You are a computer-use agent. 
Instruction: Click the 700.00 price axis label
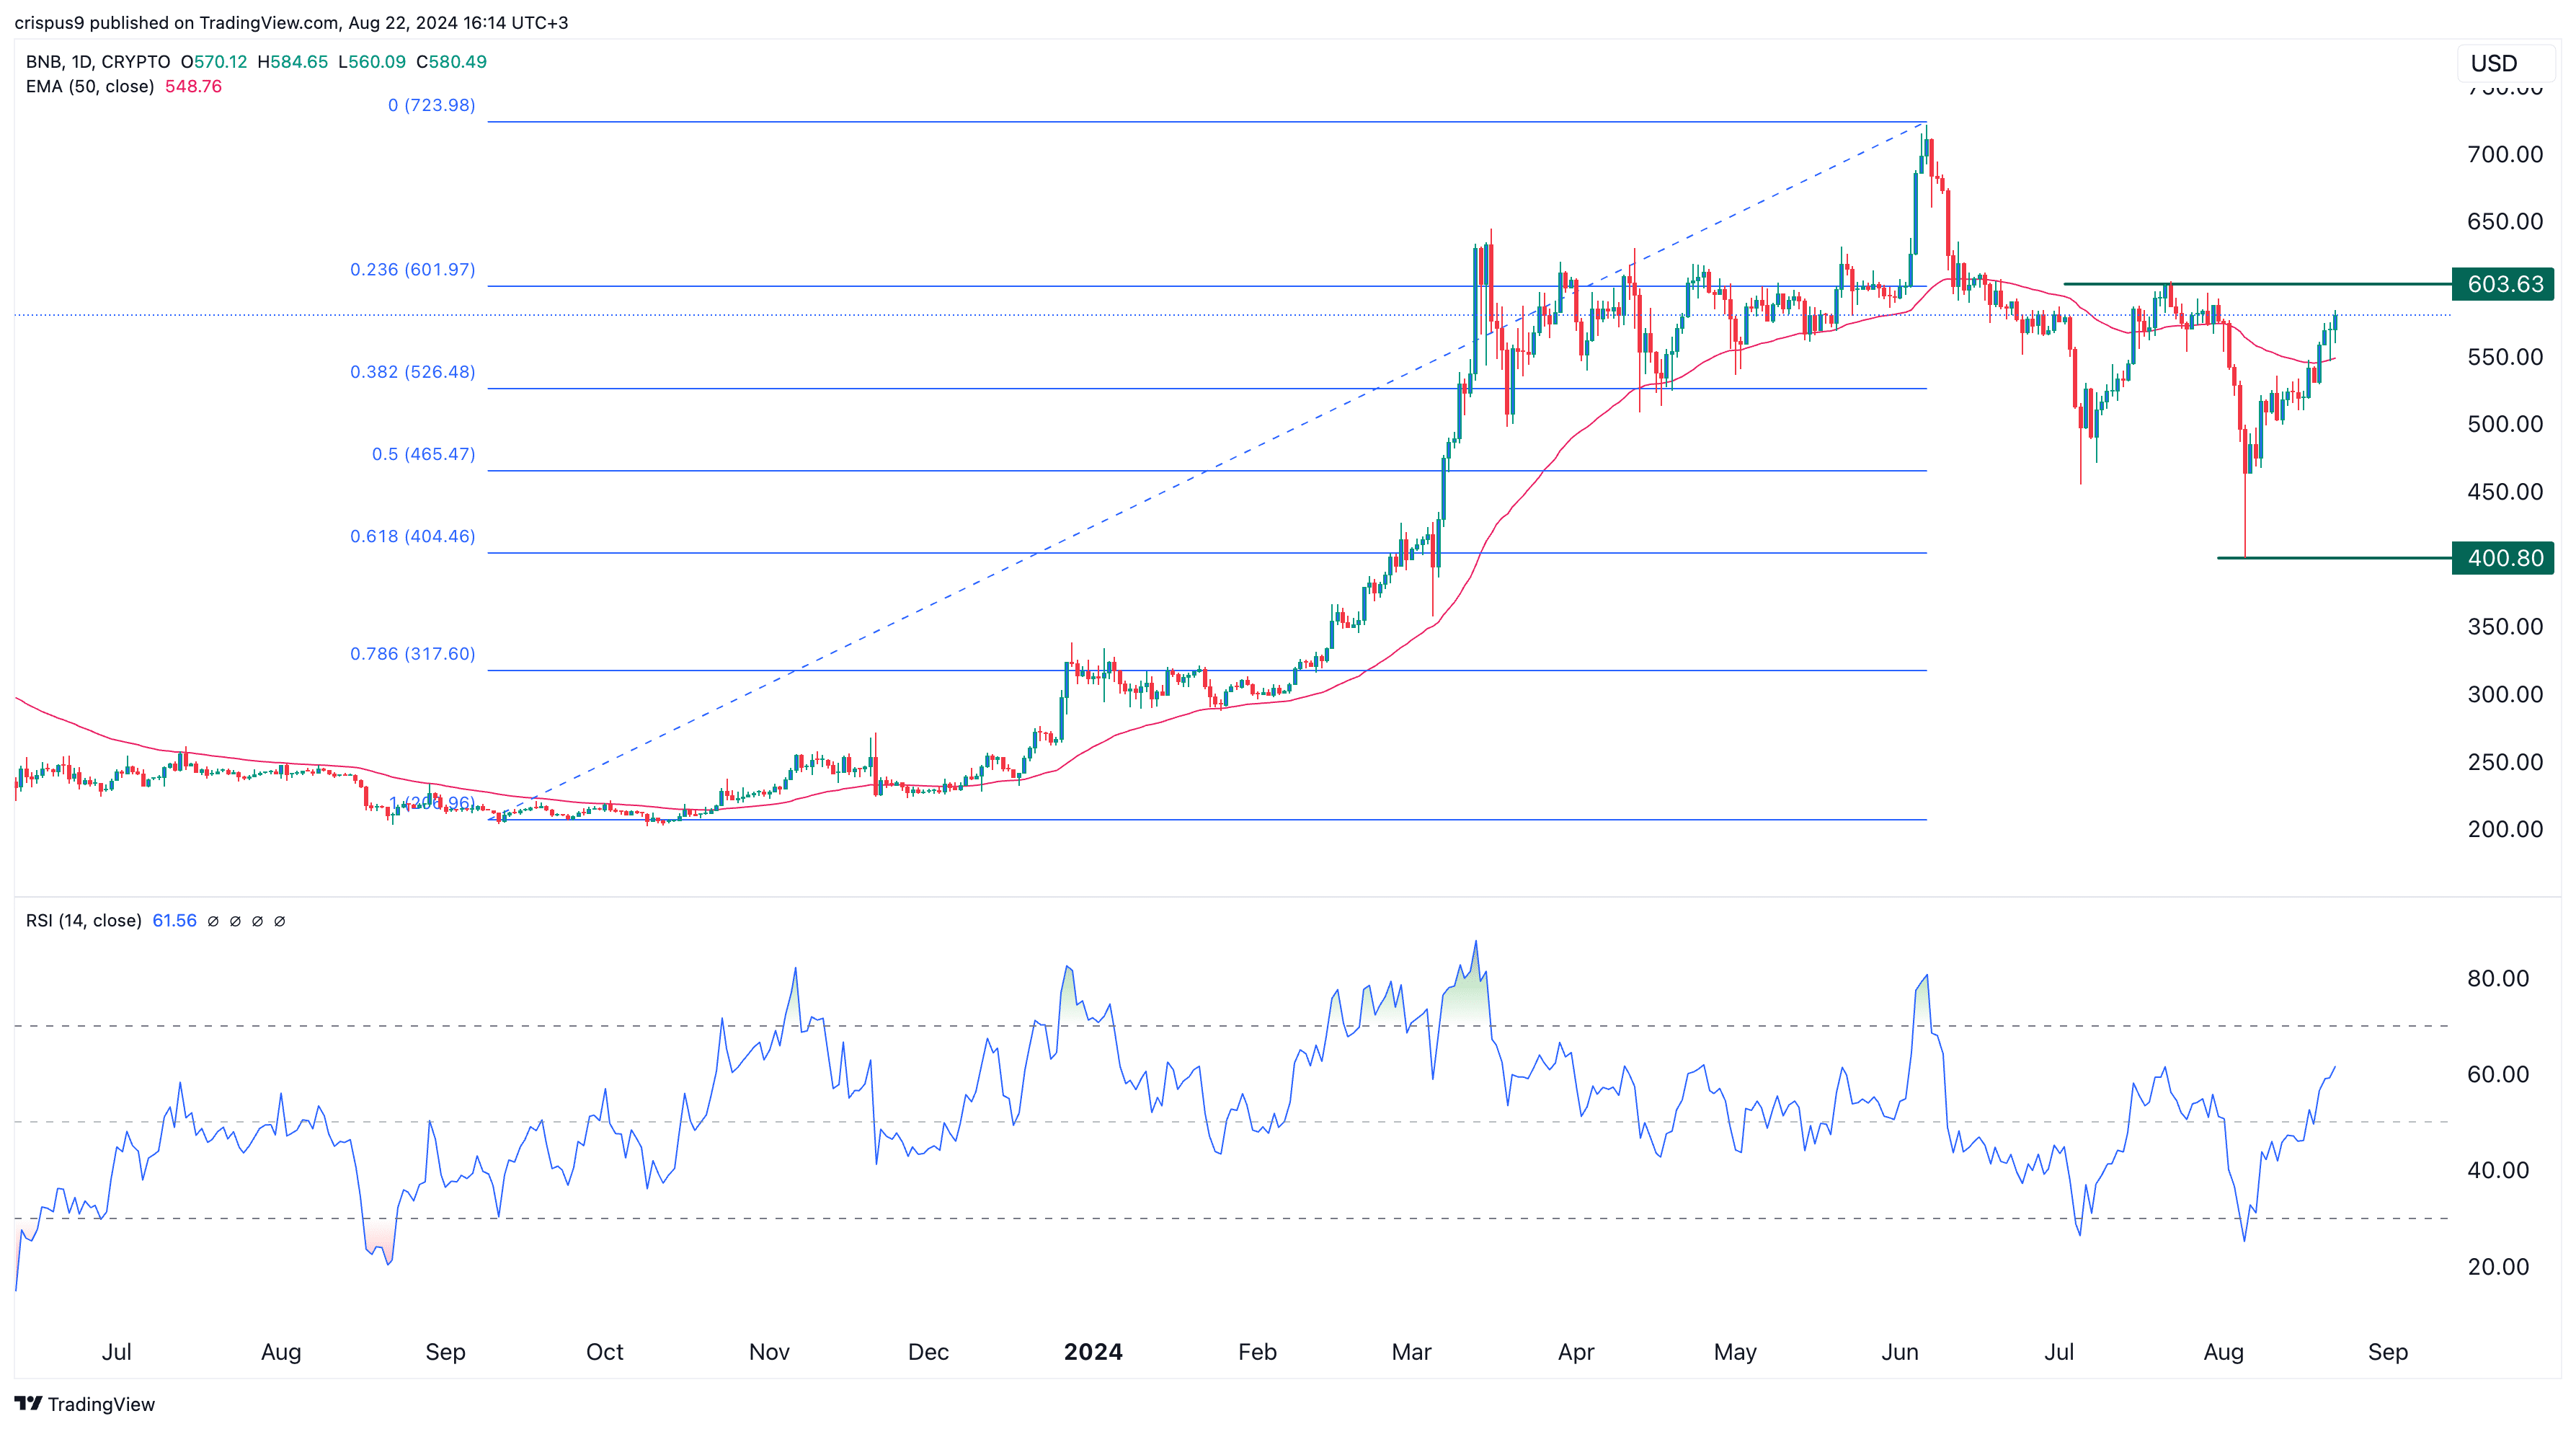point(2505,154)
